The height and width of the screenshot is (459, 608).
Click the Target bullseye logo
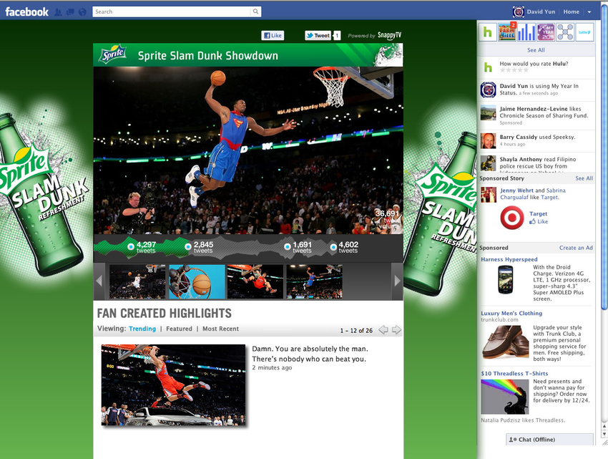(x=512, y=218)
